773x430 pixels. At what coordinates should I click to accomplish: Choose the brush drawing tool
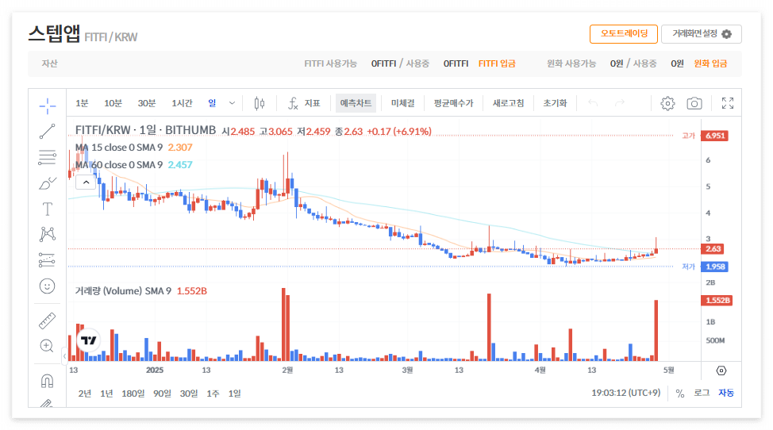click(x=48, y=183)
